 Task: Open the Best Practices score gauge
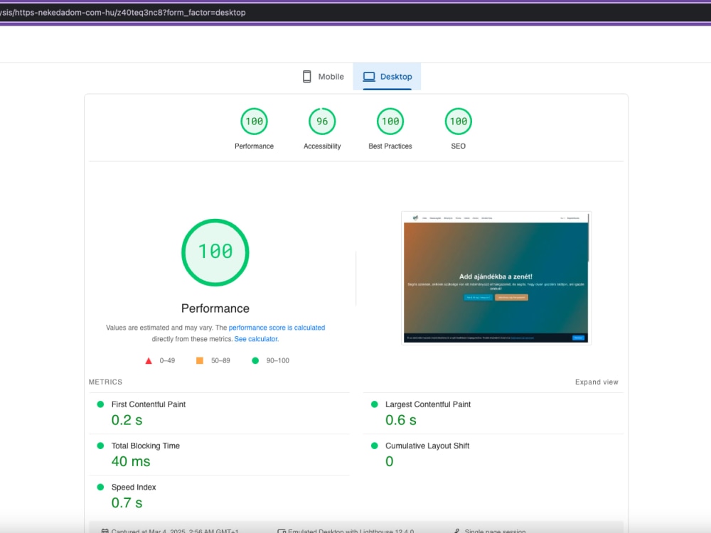[390, 122]
